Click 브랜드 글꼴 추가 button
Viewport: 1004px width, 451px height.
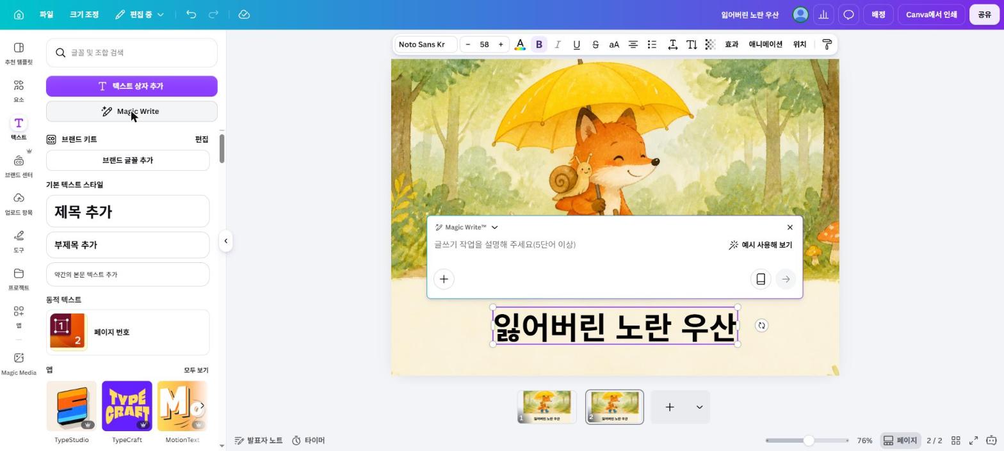click(127, 160)
